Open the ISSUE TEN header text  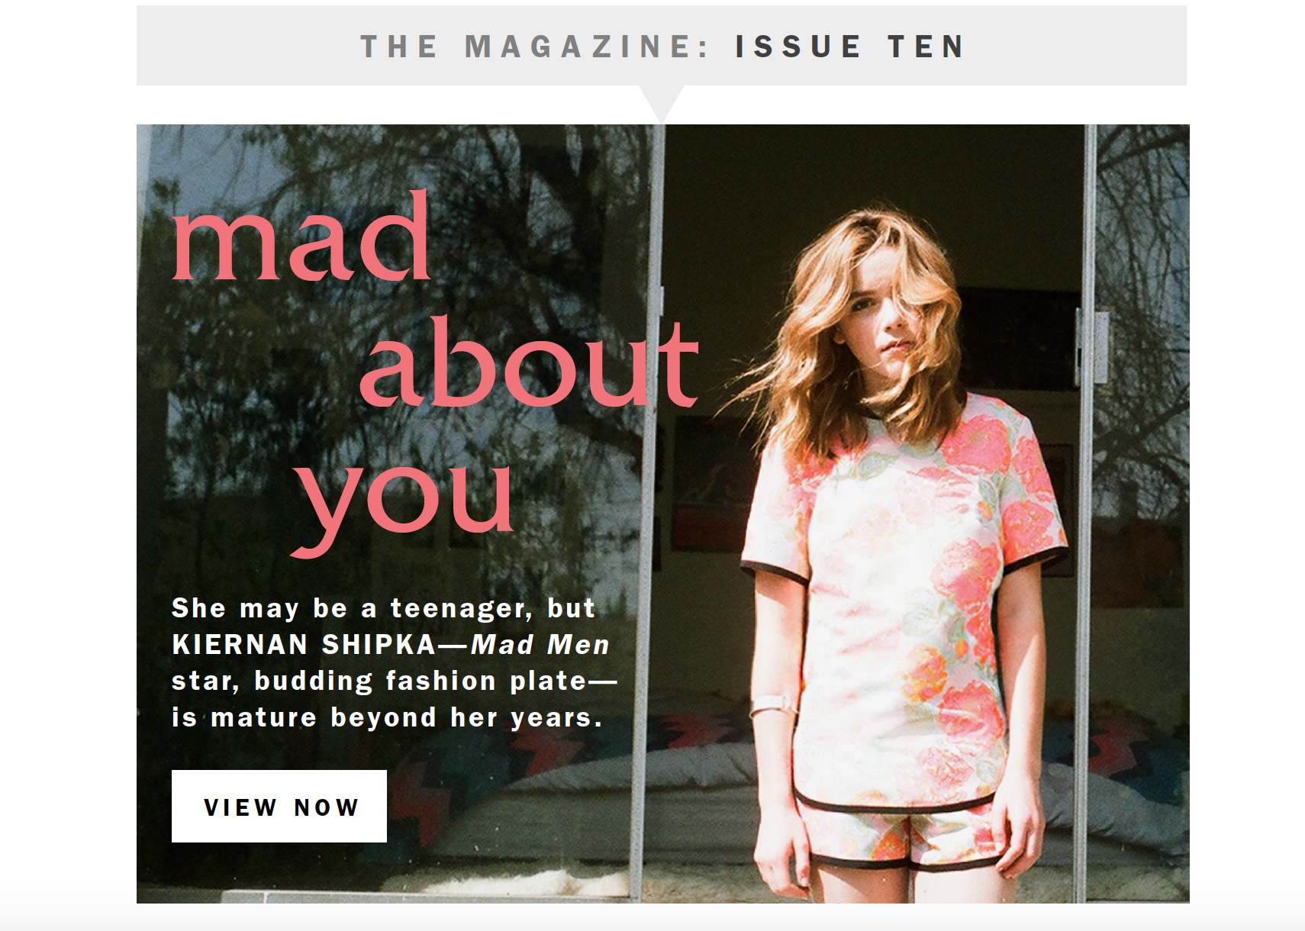(x=850, y=47)
